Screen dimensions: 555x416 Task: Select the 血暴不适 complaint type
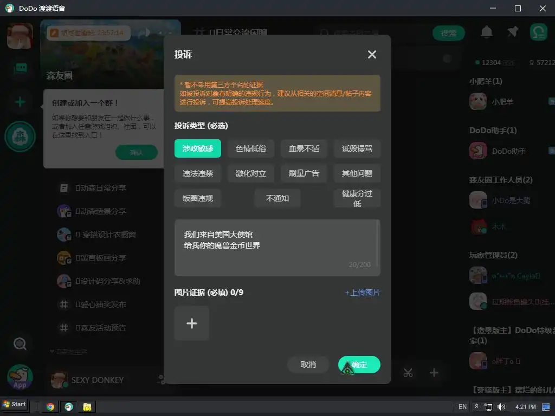coord(304,148)
